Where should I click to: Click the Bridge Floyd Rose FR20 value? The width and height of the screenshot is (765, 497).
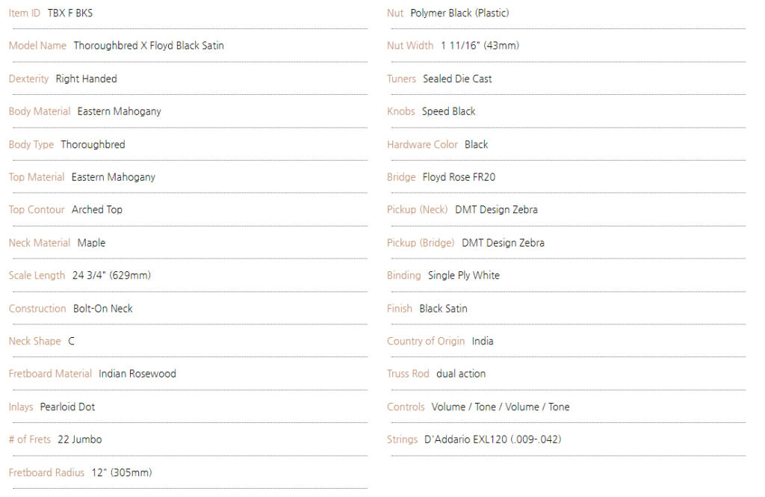tap(459, 177)
